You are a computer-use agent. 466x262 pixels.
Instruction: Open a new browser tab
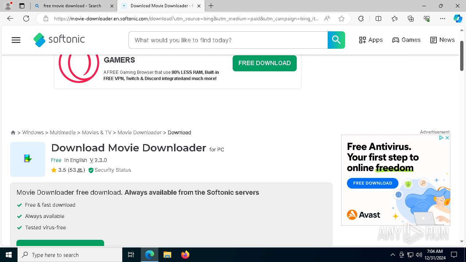click(211, 6)
